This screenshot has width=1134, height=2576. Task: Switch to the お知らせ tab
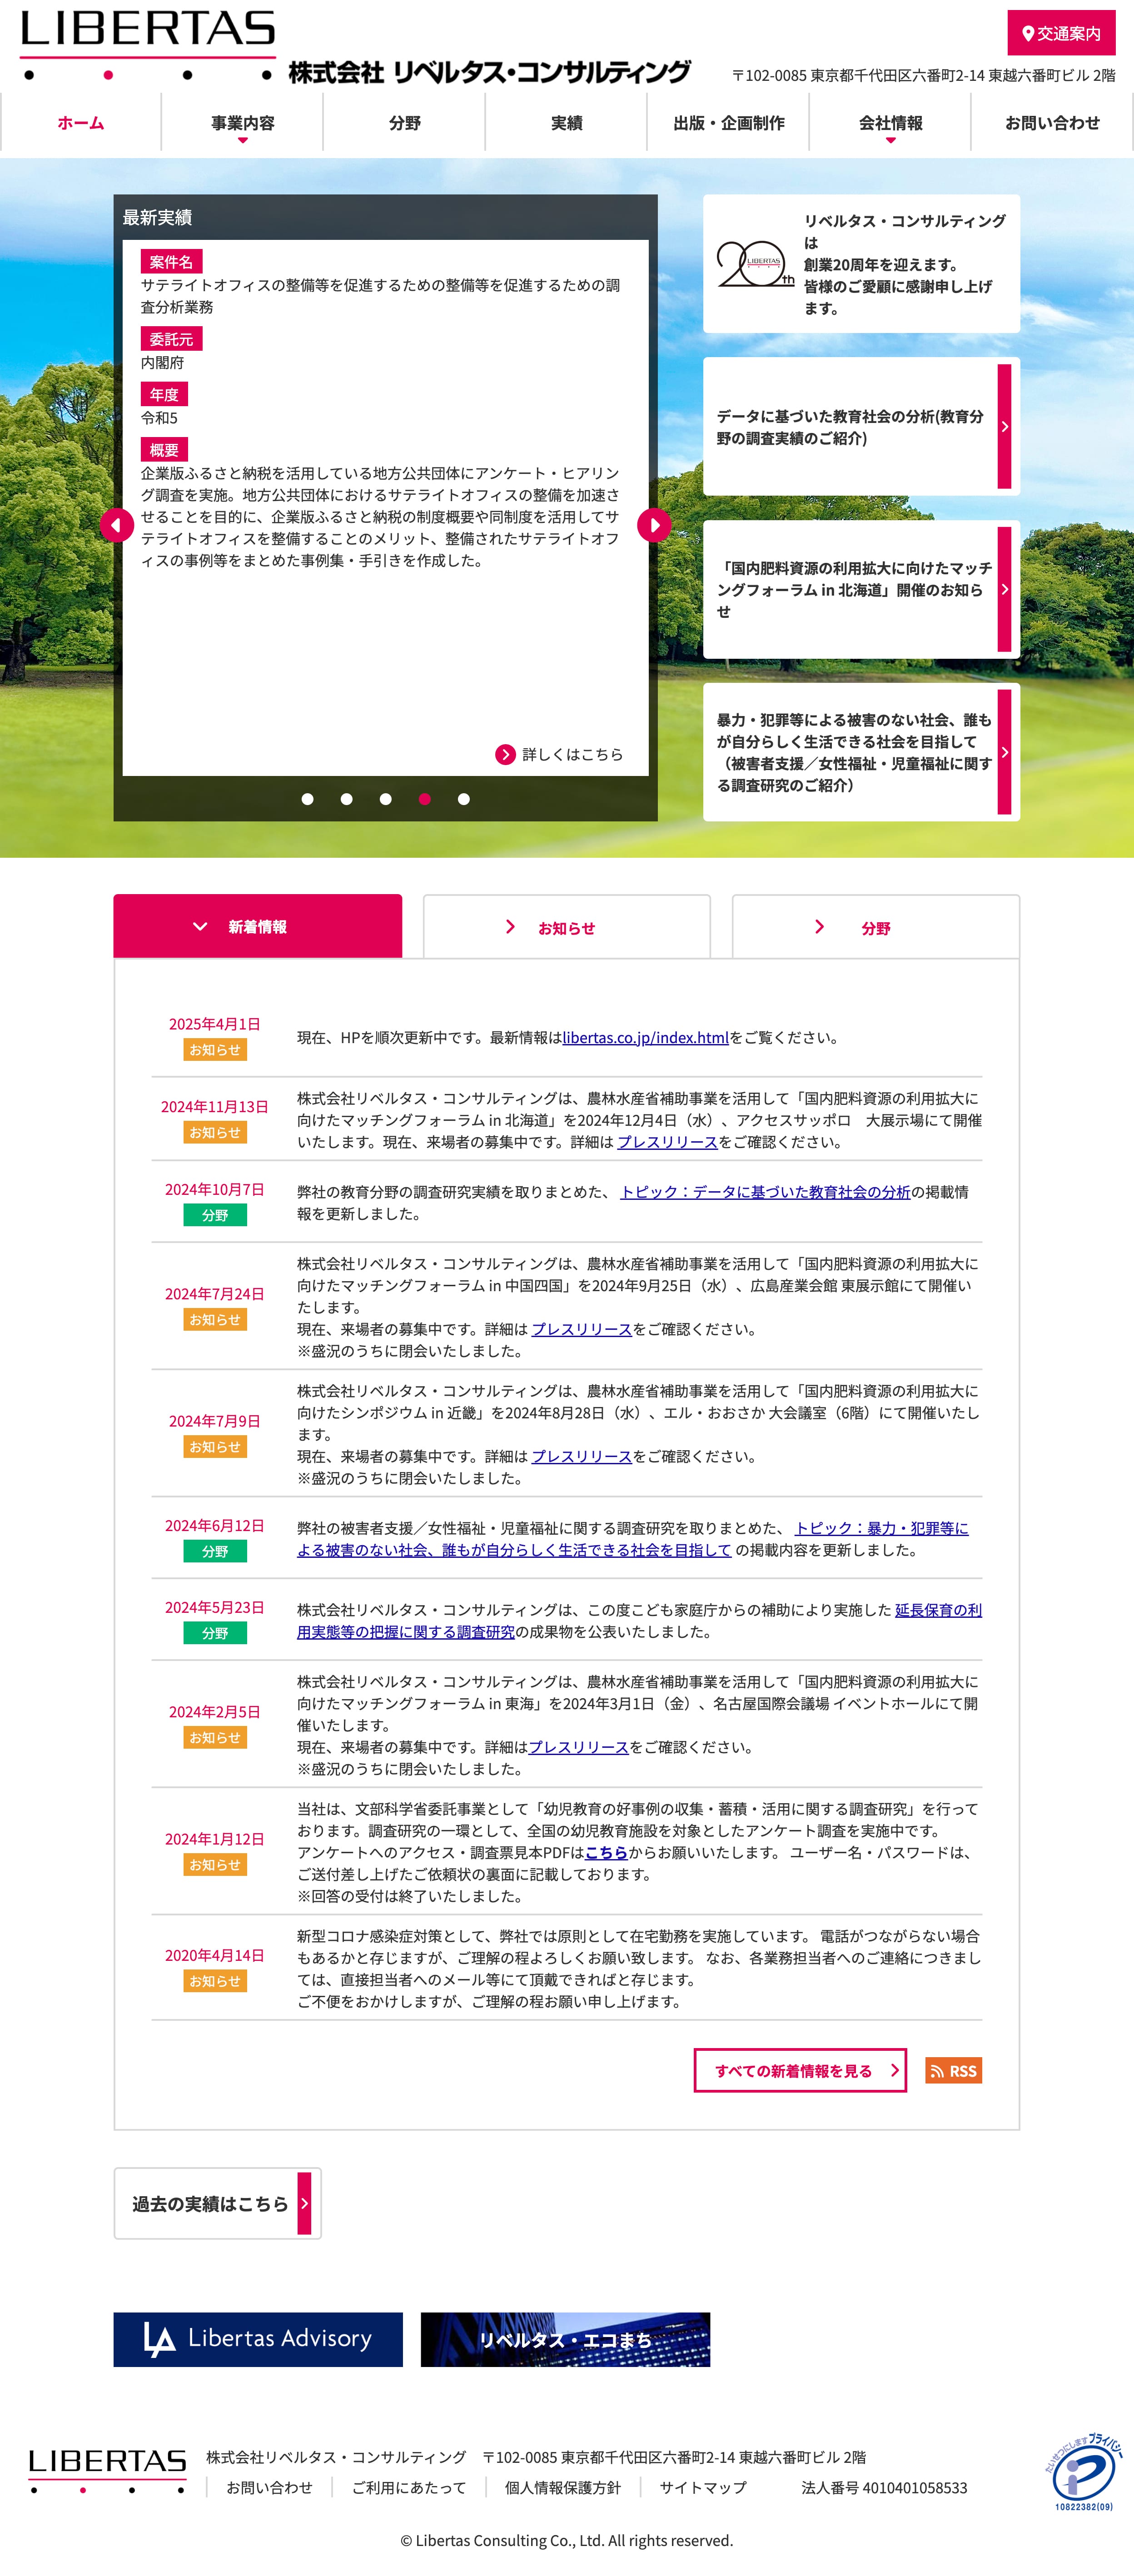pyautogui.click(x=567, y=927)
